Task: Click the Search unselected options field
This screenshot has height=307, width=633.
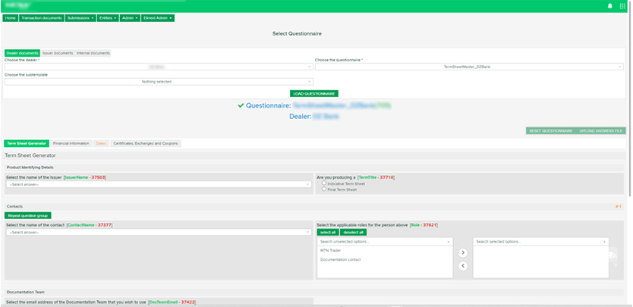Action: pos(386,241)
